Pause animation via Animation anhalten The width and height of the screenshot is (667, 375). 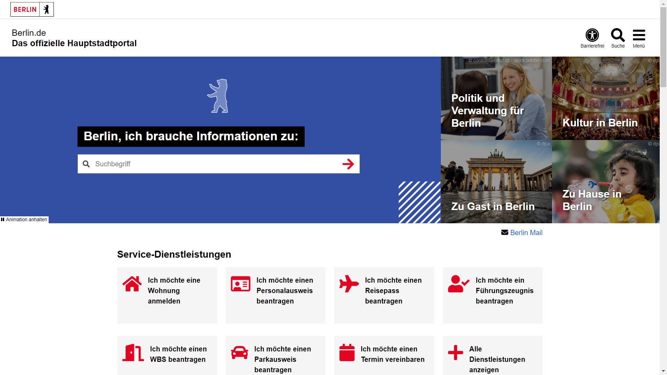24,219
